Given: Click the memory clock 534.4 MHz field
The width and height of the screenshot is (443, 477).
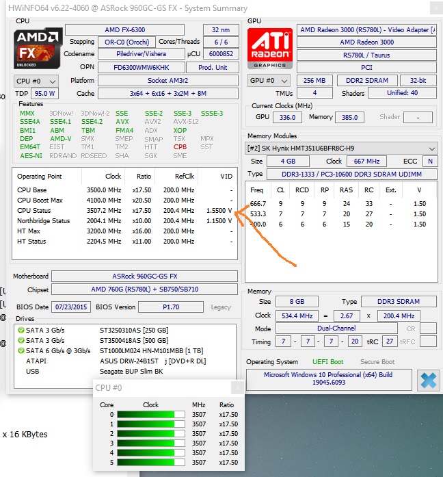Looking at the screenshot, I should point(297,315).
